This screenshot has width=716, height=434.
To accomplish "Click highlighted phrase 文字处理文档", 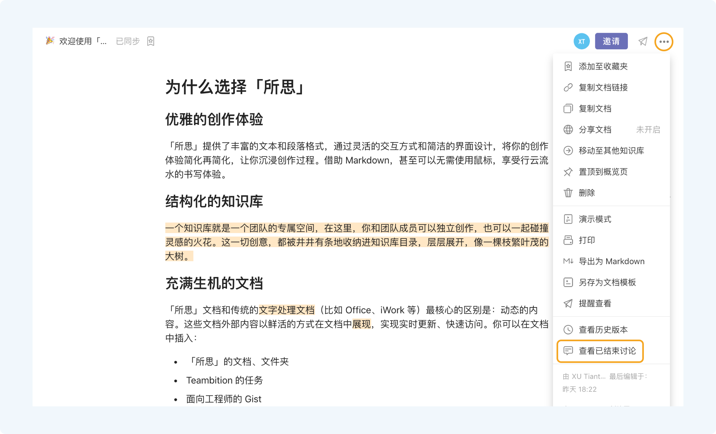I will click(x=286, y=310).
